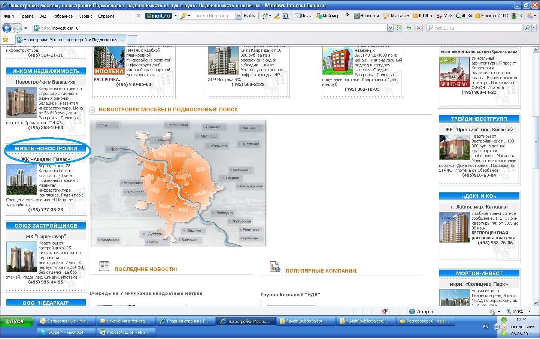Open the Файл menu
Viewport: 540px width, 339px height.
[9, 16]
